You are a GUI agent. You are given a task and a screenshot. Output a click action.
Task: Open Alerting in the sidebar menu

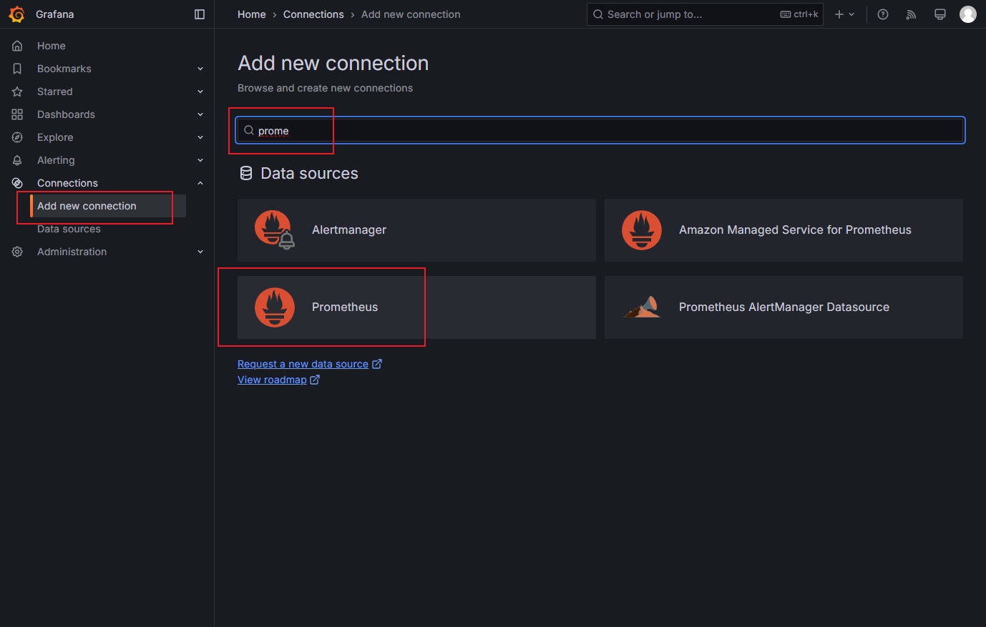pos(56,160)
